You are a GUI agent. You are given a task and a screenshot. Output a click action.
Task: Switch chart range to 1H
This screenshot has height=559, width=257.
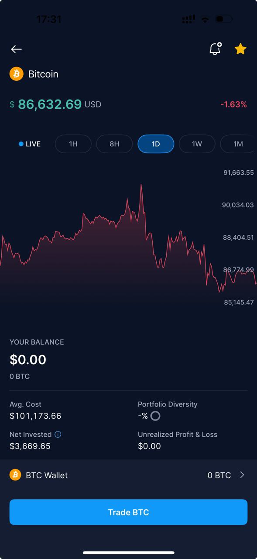[x=73, y=144]
